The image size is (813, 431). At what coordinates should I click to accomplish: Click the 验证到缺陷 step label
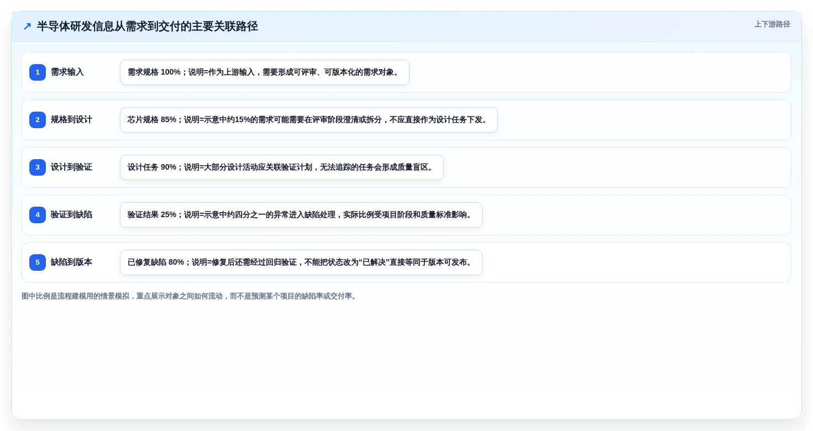pyautogui.click(x=71, y=215)
